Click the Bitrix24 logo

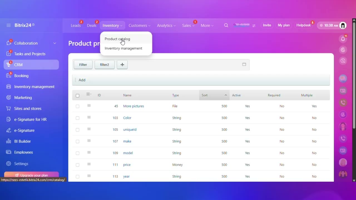(24, 25)
